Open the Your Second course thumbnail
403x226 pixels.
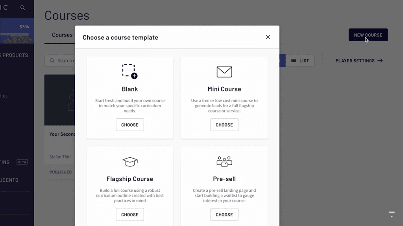point(60,100)
